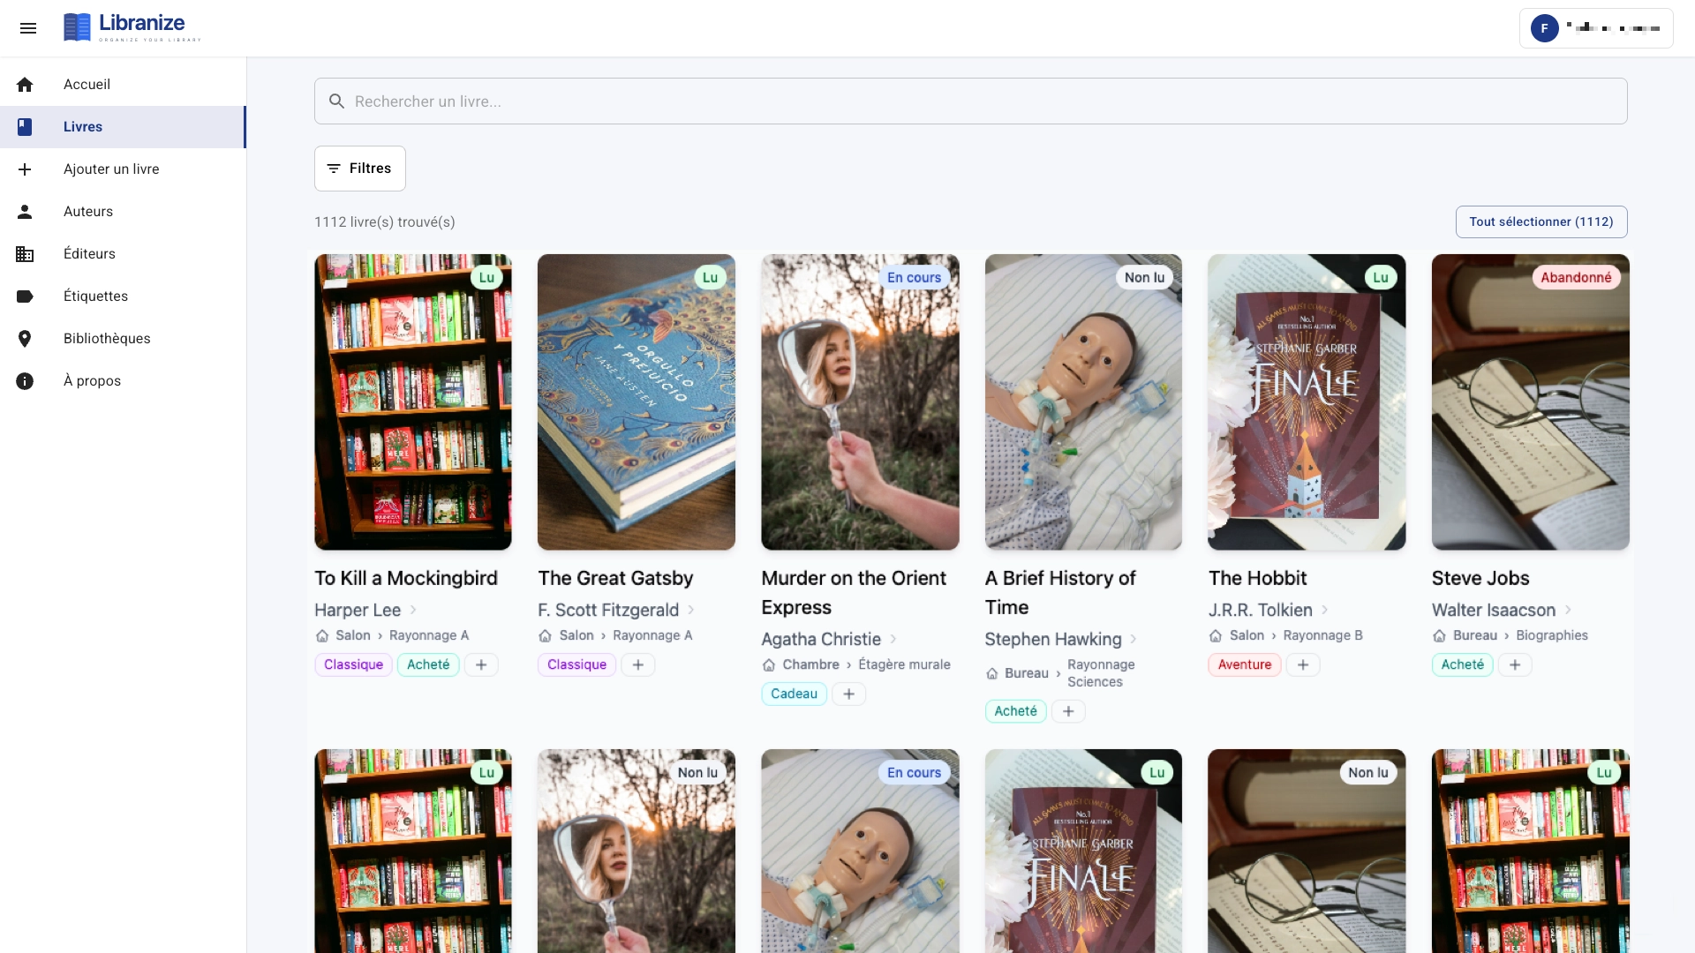The height and width of the screenshot is (953, 1695).
Task: Expand the chevron next to Harper Lee
Action: [413, 610]
